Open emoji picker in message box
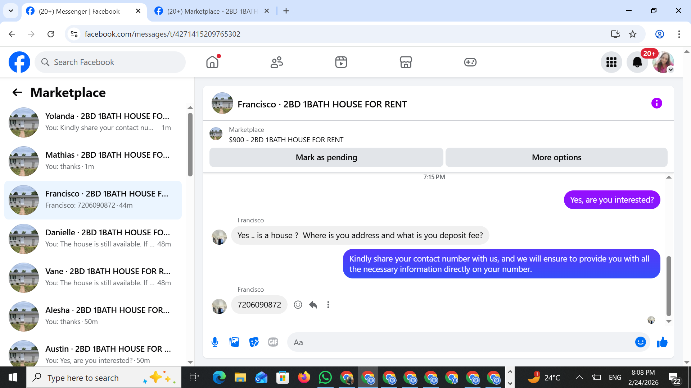 pyautogui.click(x=640, y=342)
